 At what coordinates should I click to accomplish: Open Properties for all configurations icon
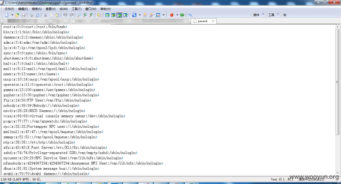pos(151,15)
